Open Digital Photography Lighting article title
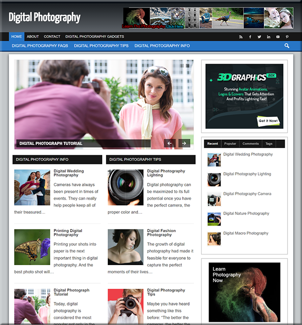Image resolution: width=302 pixels, height=325 pixels. [166, 173]
